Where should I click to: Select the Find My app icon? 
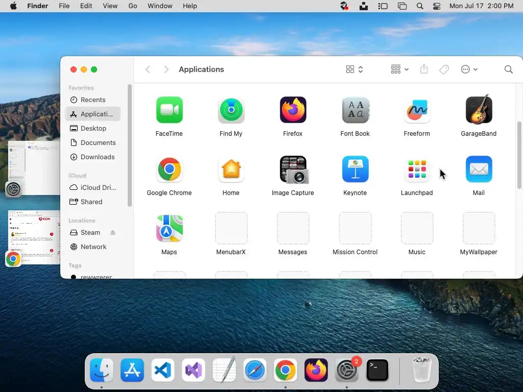coord(231,110)
